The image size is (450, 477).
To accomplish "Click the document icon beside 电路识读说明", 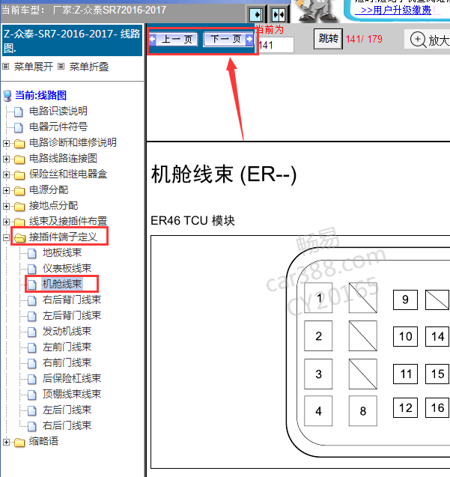I will click(x=19, y=112).
